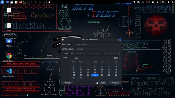Toggle the muted volume speaker icon
Image resolution: width=175 pixels, height=98 pixels.
(x=149, y=2)
